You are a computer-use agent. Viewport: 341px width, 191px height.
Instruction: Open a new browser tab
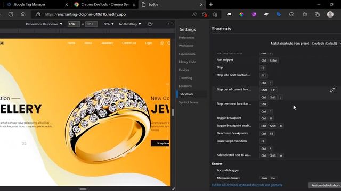(211, 5)
